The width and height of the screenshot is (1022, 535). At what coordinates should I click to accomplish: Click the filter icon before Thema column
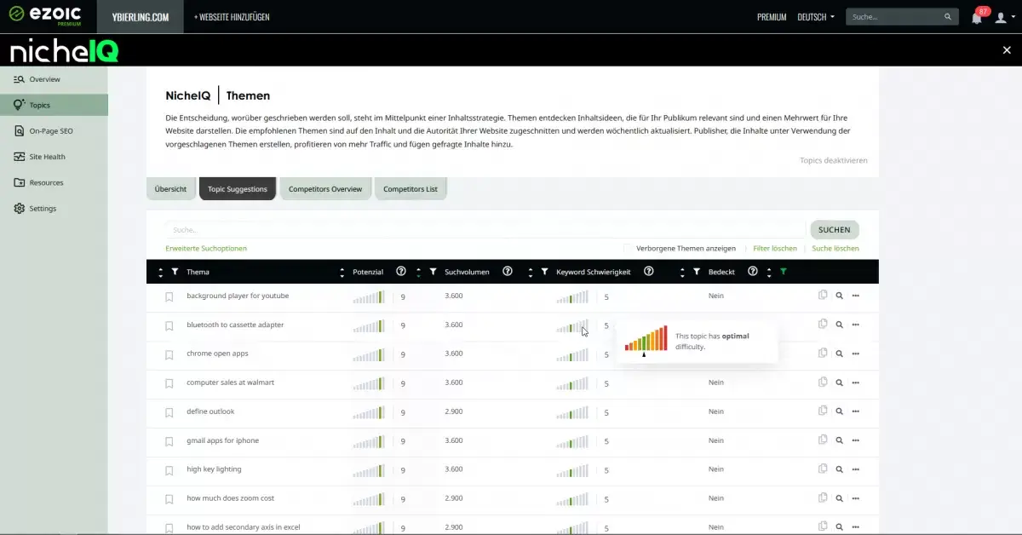[x=175, y=272]
